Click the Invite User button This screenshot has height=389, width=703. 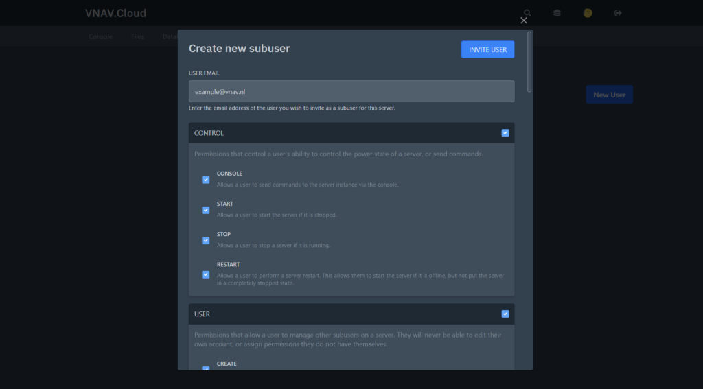[487, 49]
